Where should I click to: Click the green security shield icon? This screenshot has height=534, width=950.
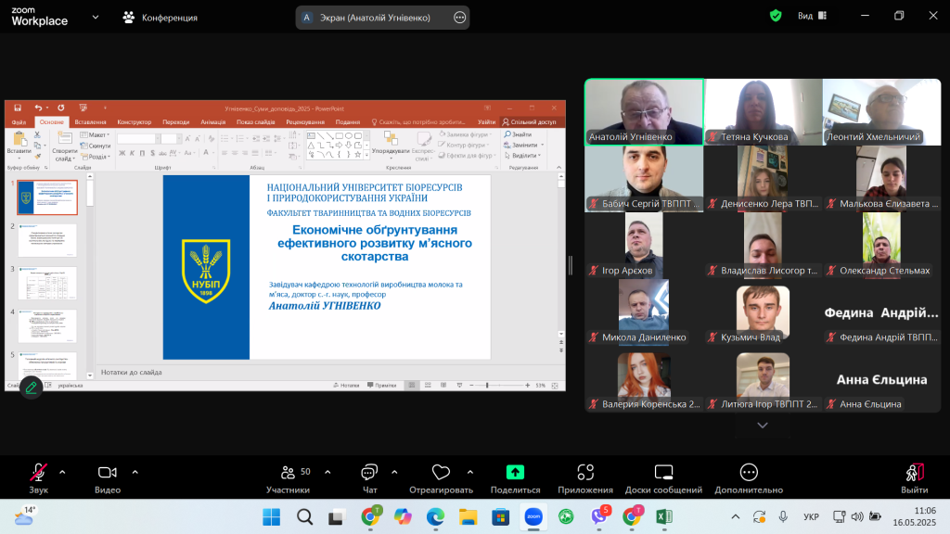[x=776, y=16]
